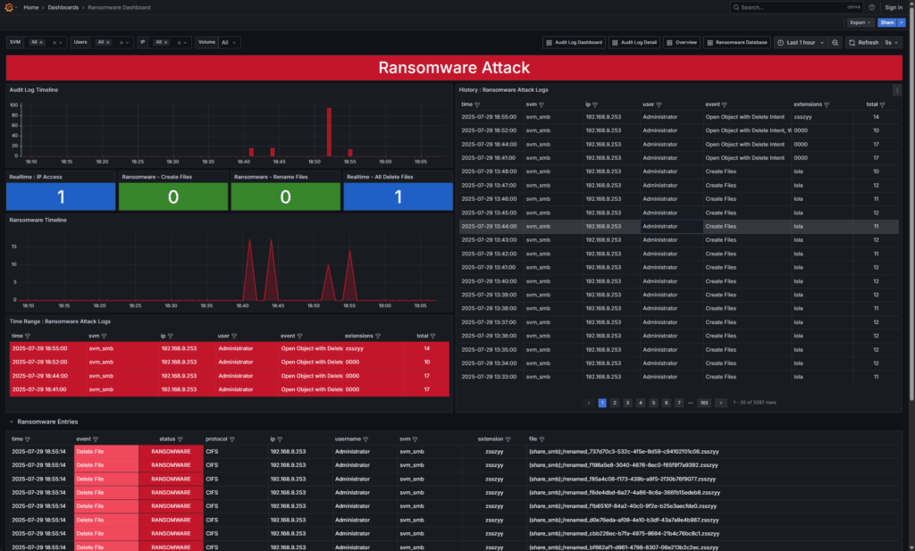Filter Ransomware Entries by username column
The width and height of the screenshot is (915, 551).
(365, 439)
